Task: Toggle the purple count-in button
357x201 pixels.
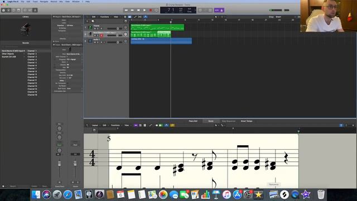Action: [216, 10]
